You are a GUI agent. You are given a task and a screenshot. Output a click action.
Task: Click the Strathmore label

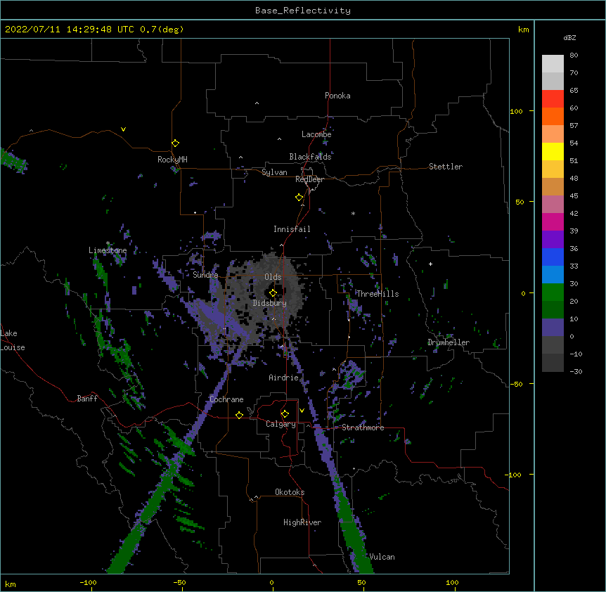tap(363, 427)
